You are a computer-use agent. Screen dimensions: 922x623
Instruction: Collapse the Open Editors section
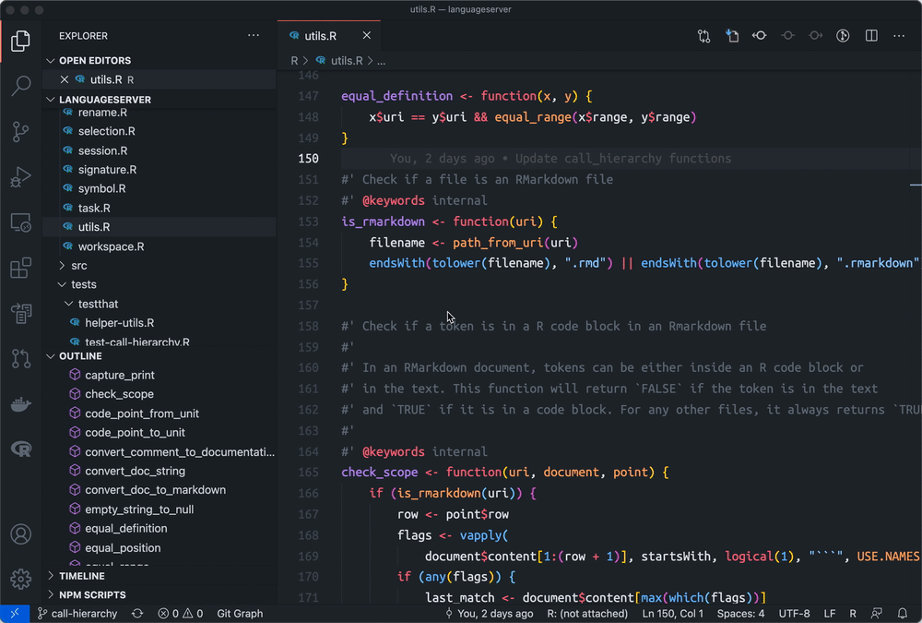[x=51, y=61]
